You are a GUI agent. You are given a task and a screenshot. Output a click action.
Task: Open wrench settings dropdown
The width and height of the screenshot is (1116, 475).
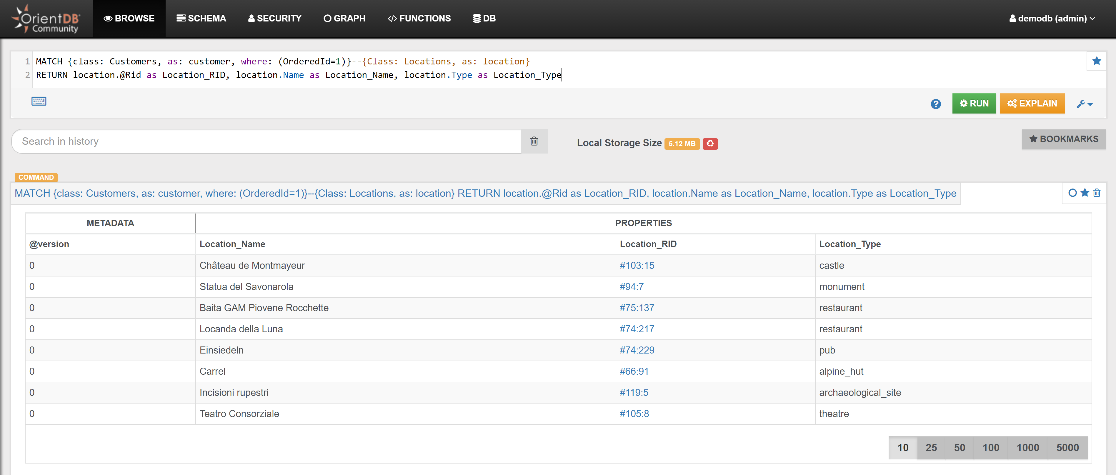pos(1084,104)
